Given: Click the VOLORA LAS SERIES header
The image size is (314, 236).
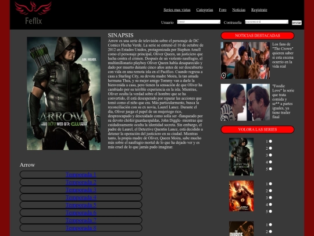Looking at the screenshot, I should tap(258, 129).
